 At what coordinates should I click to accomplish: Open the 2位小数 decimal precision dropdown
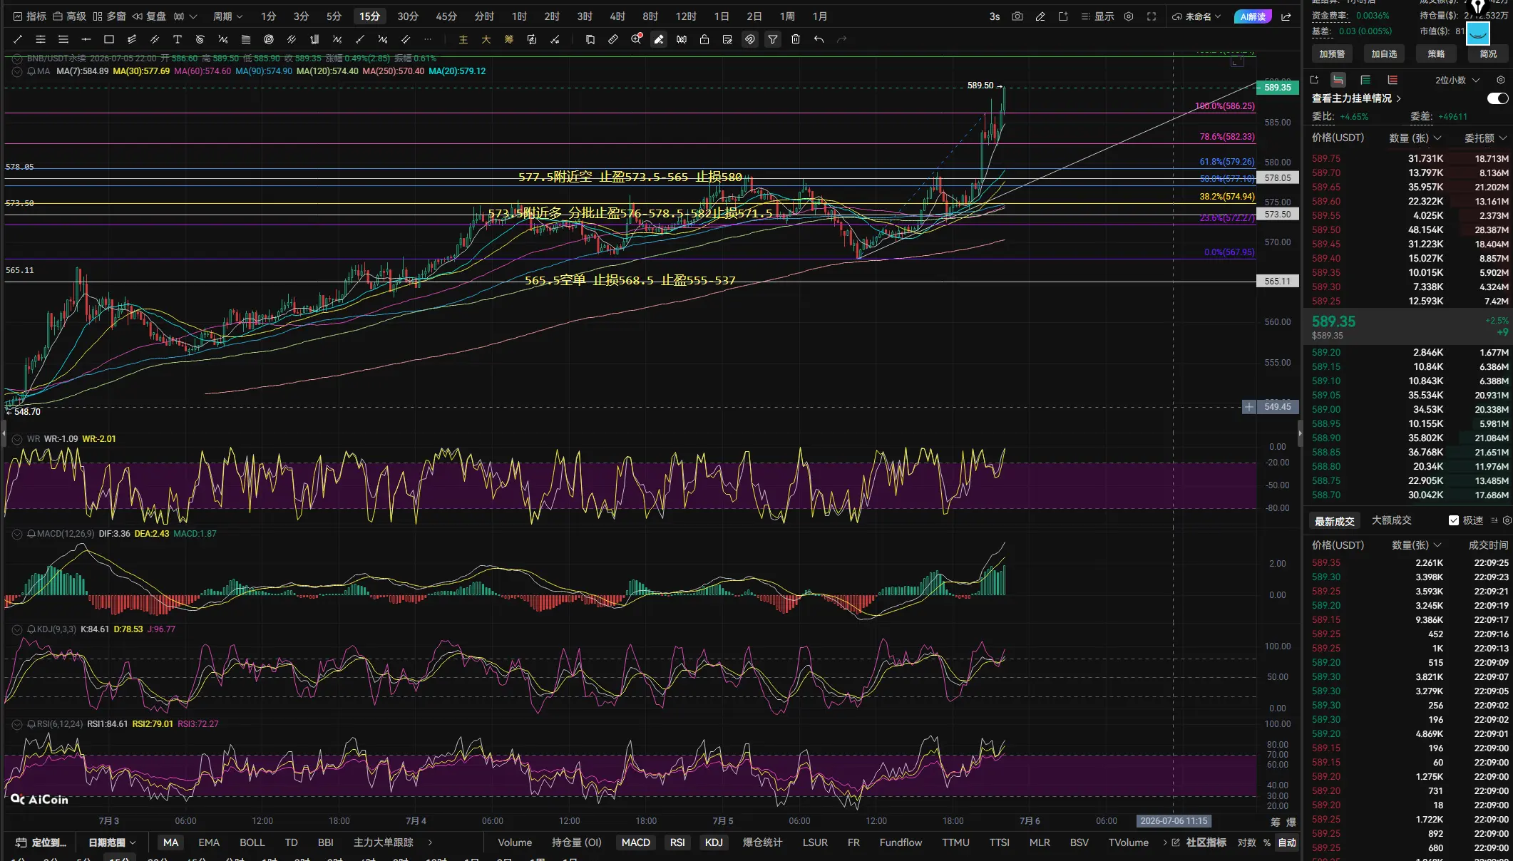tap(1457, 80)
